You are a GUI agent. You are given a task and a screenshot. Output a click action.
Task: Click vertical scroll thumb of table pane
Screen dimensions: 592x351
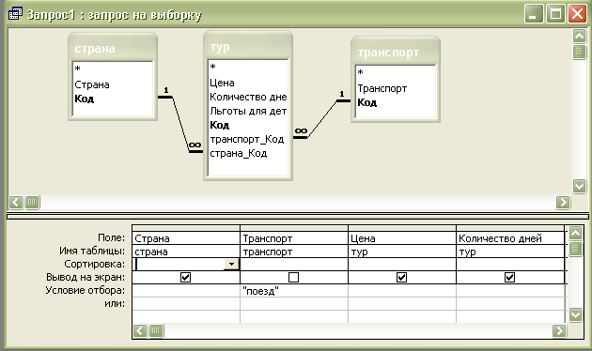pyautogui.click(x=579, y=52)
